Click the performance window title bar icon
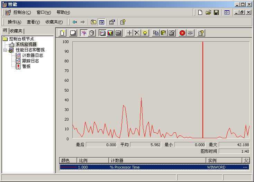 click(4, 4)
